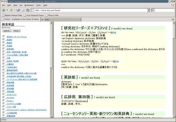Toggle 南山堂医学大辞典 checkbox

click(4, 73)
